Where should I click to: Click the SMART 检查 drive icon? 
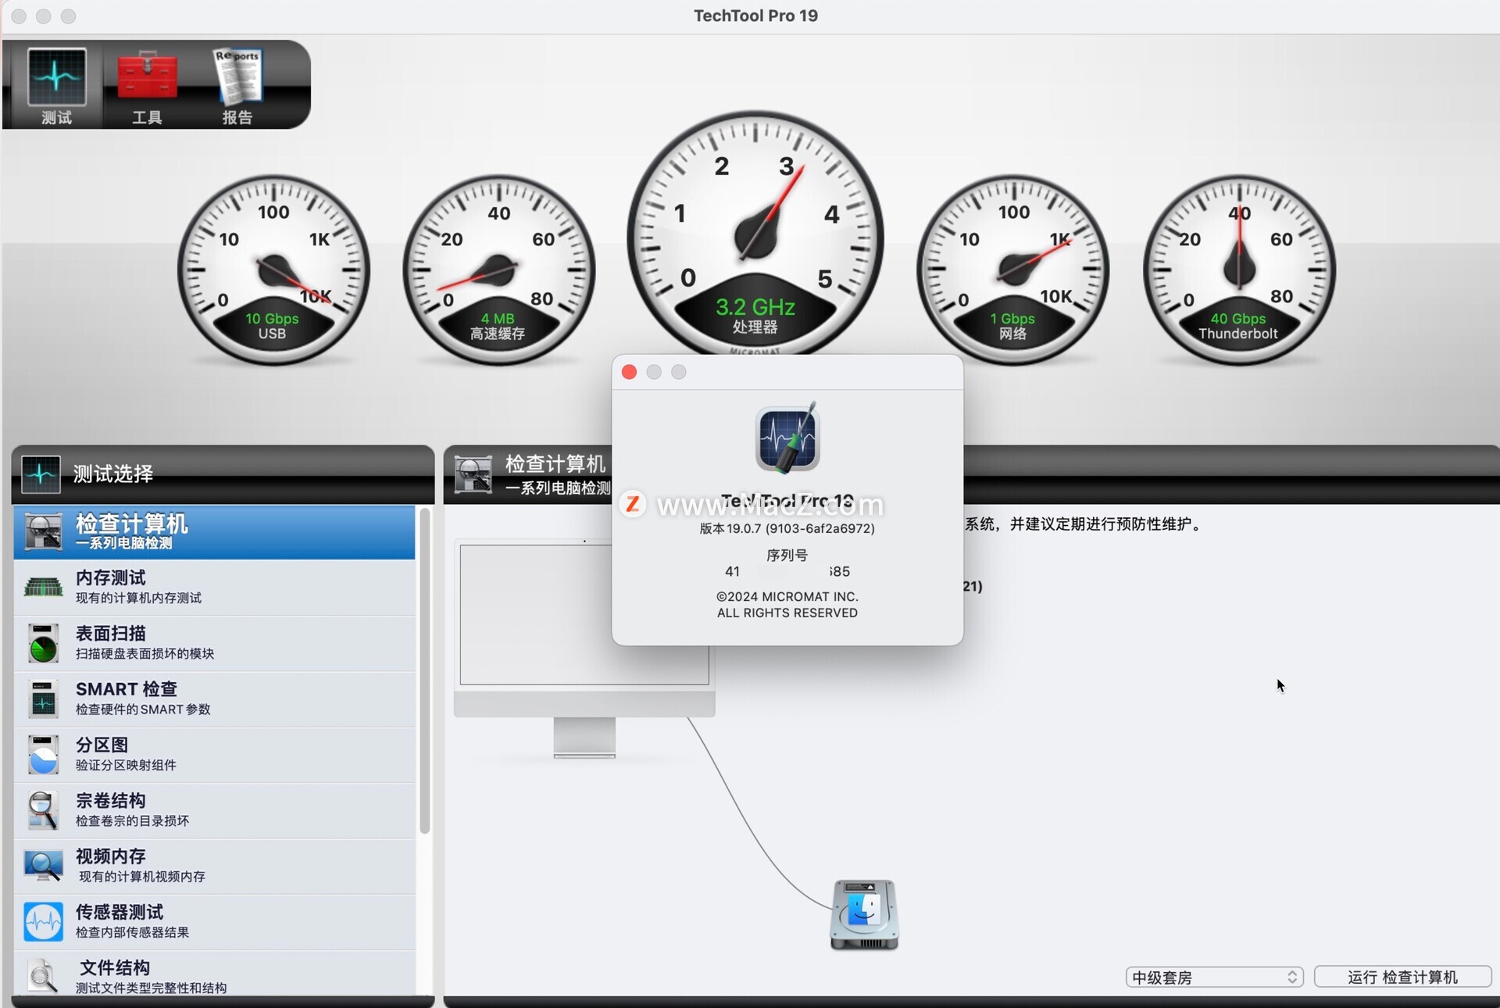[x=43, y=699]
